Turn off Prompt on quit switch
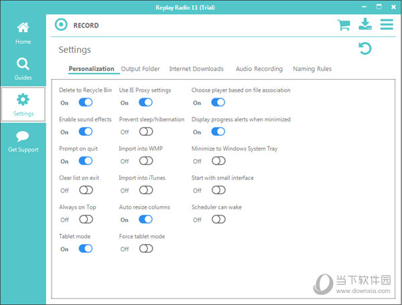Screen dimensions: 402x305 coord(86,161)
